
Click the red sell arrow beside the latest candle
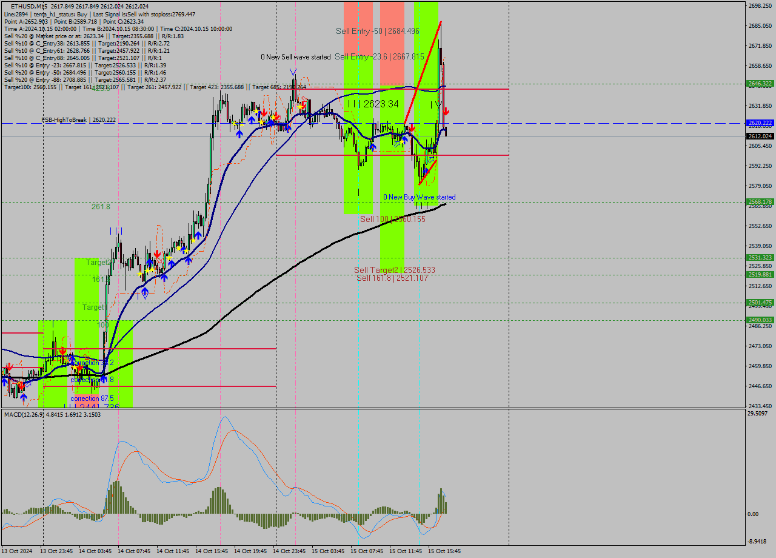point(446,112)
